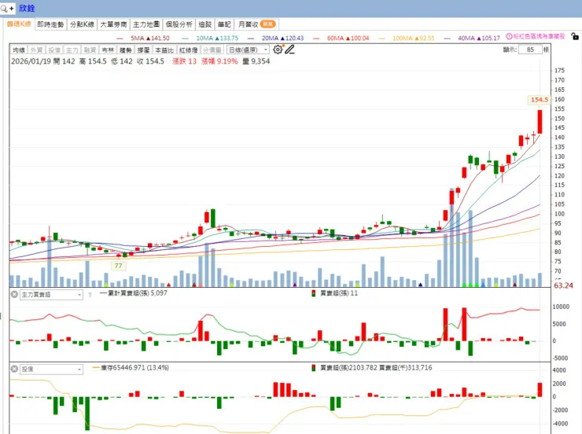Open the 月營收 tab
Viewport: 582px width, 434px height.
[x=257, y=24]
